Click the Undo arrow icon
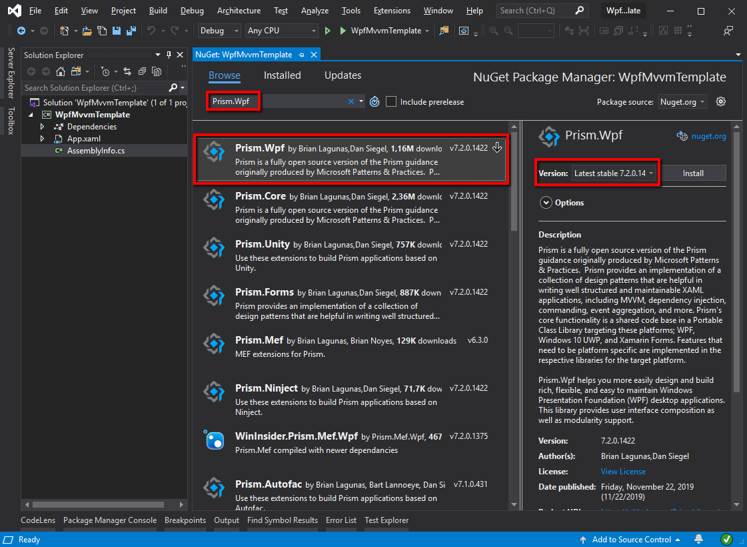This screenshot has width=747, height=547. [x=151, y=31]
